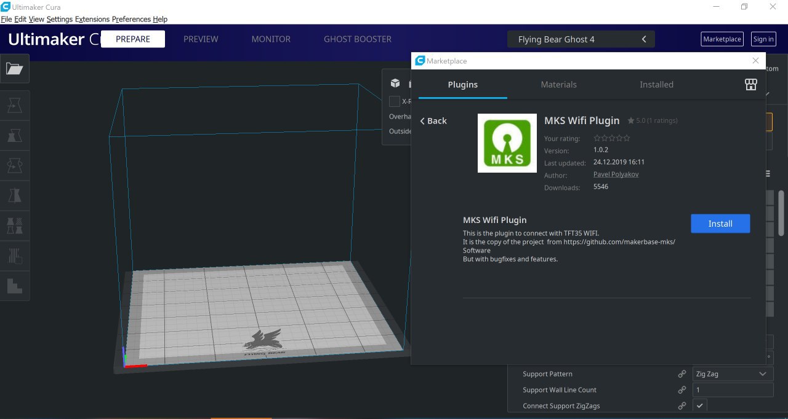
Task: Switch to the GHOST BOOSTER stage
Action: point(358,39)
